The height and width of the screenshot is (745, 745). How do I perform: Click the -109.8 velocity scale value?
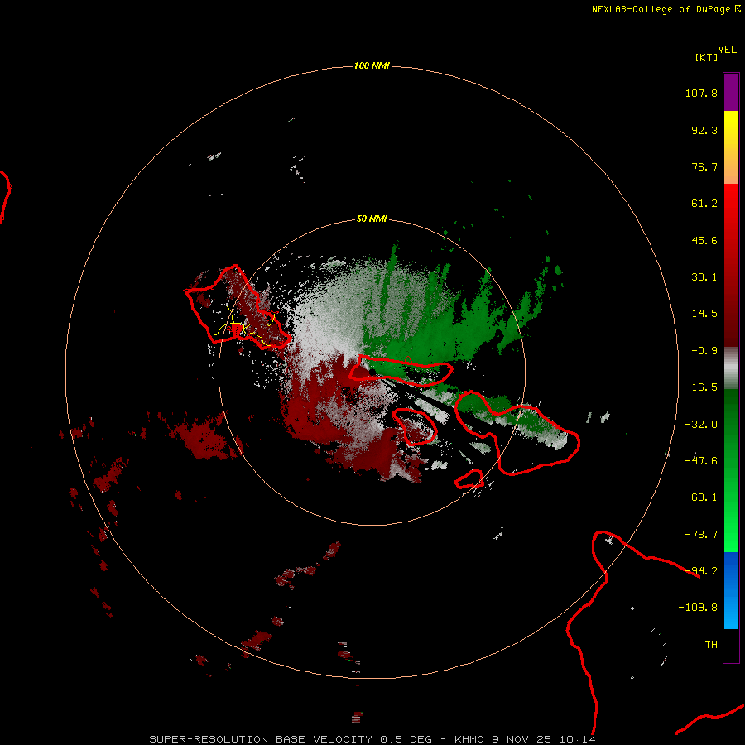(698, 608)
